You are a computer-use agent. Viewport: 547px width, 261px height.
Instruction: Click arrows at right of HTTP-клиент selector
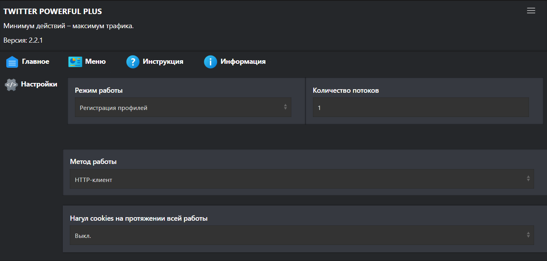pos(528,179)
